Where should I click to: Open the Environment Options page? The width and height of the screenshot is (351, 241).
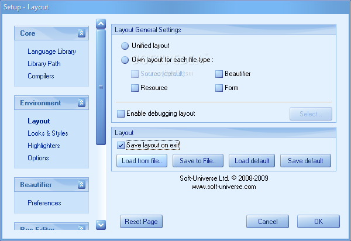pyautogui.click(x=38, y=158)
